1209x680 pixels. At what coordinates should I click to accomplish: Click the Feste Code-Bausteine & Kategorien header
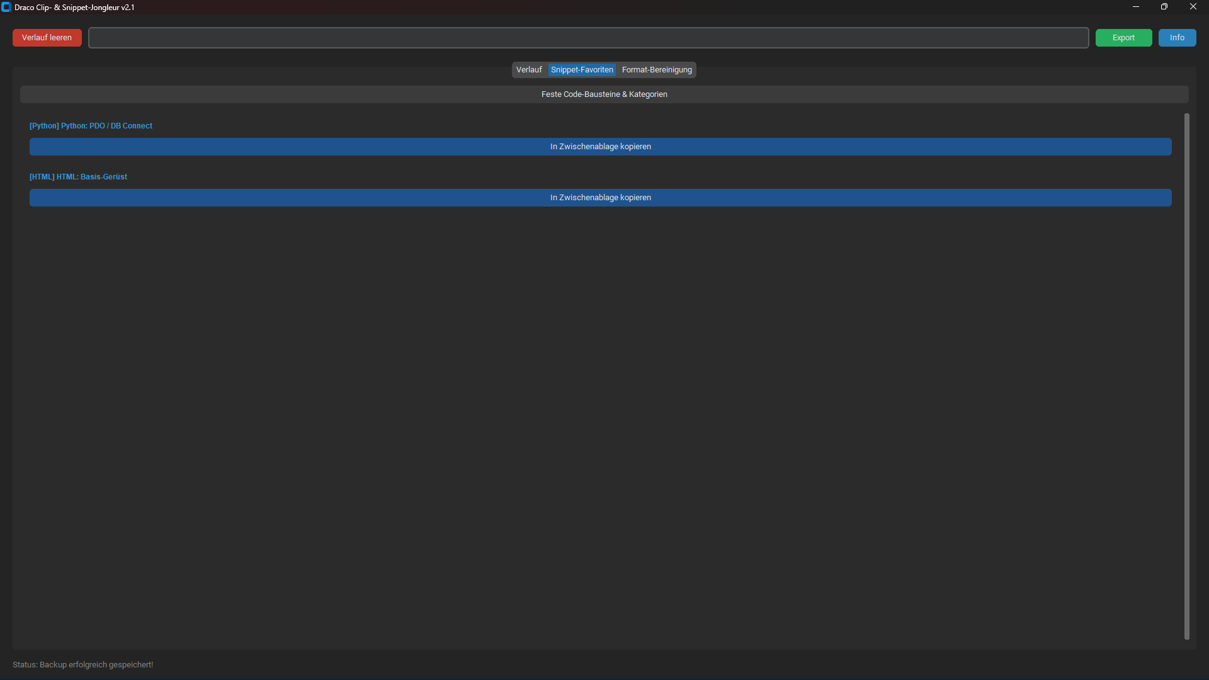[604, 94]
